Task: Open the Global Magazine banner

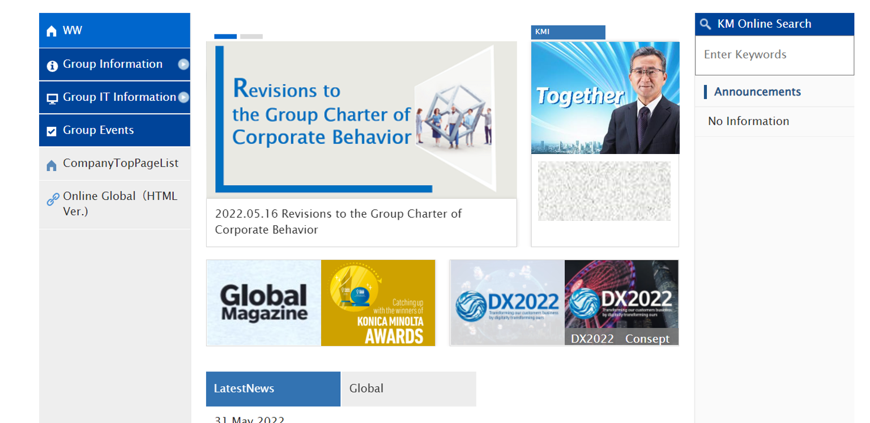Action: point(264,303)
